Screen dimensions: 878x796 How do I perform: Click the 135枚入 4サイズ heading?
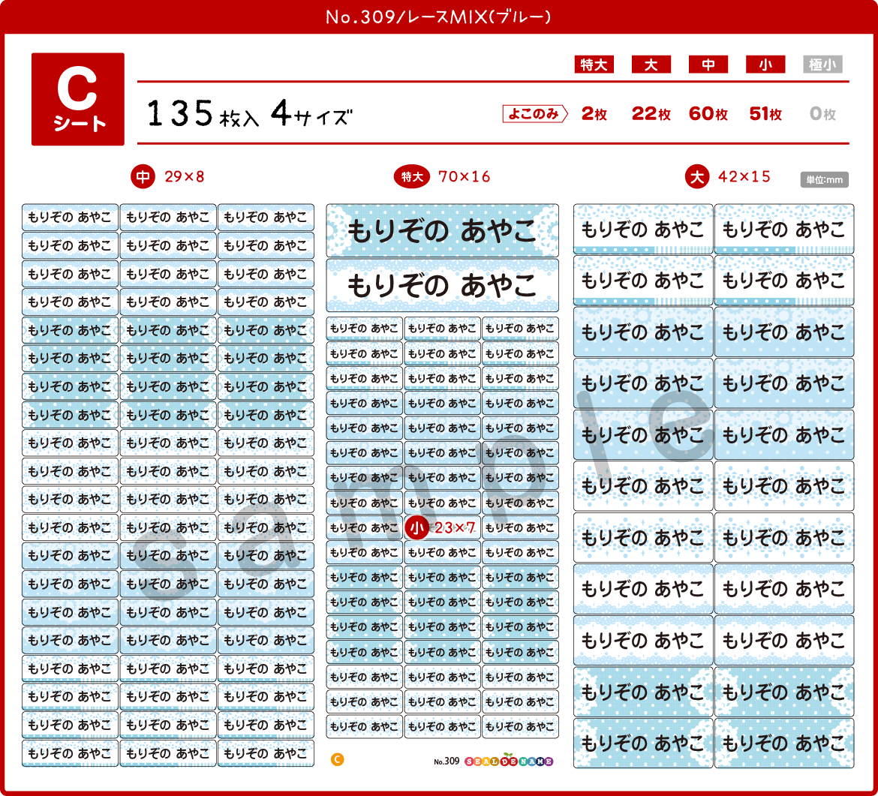pyautogui.click(x=250, y=113)
